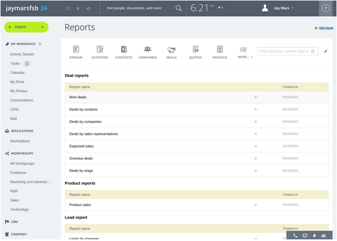Open the actions menu icon for Expected sales

point(256,146)
